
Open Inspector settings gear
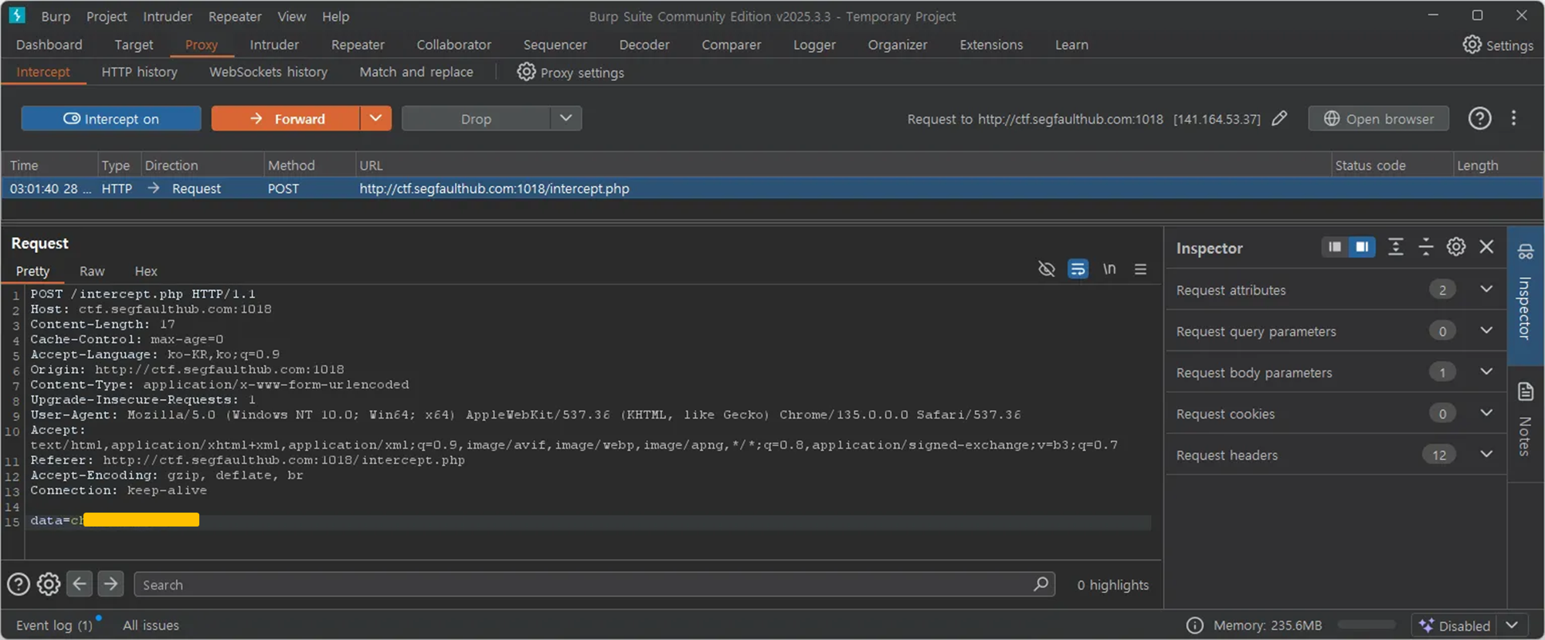tap(1456, 247)
